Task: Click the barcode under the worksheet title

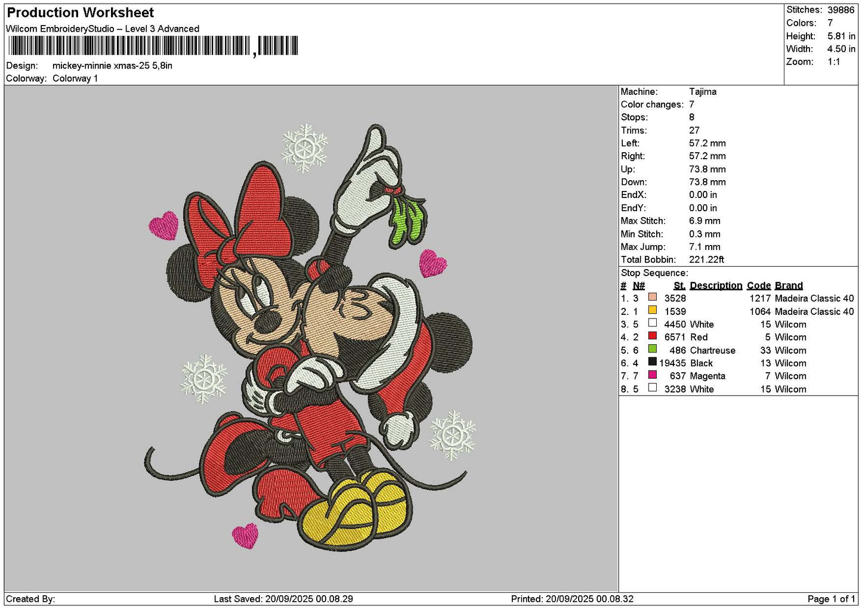Action: pos(153,46)
